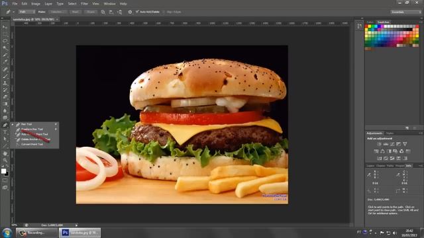Select the Crop tool
Viewport: 424px width, 238px height.
pos(5,55)
